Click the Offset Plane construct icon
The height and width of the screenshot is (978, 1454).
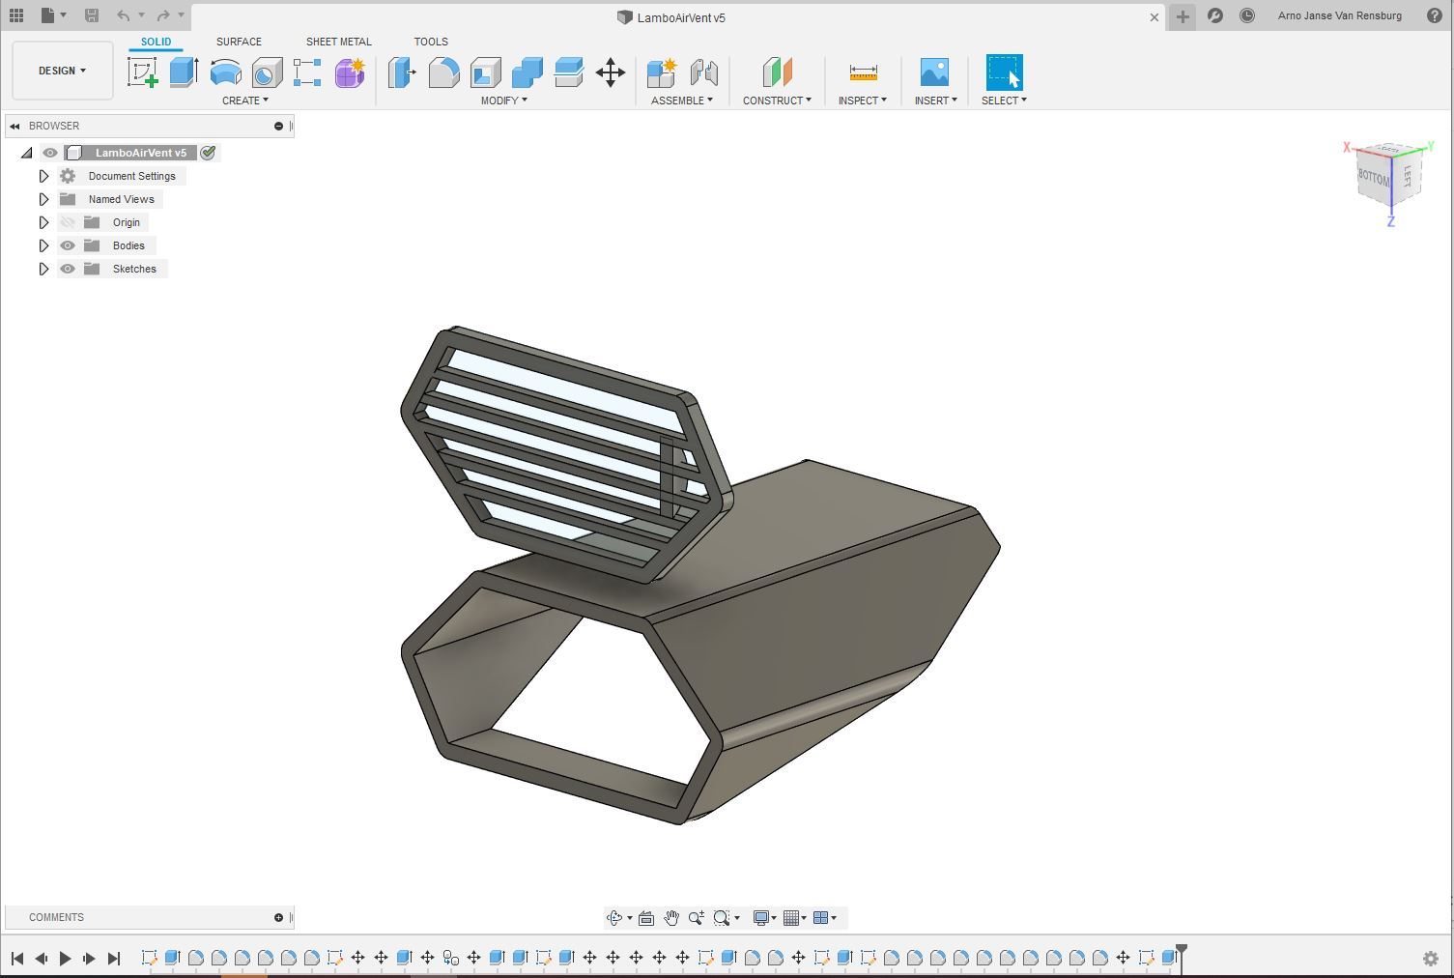click(777, 72)
